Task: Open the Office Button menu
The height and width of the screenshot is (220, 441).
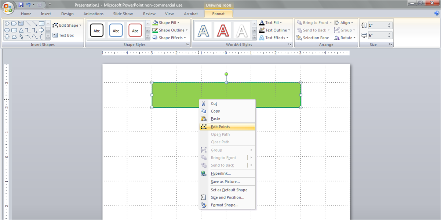Action: pos(8,8)
